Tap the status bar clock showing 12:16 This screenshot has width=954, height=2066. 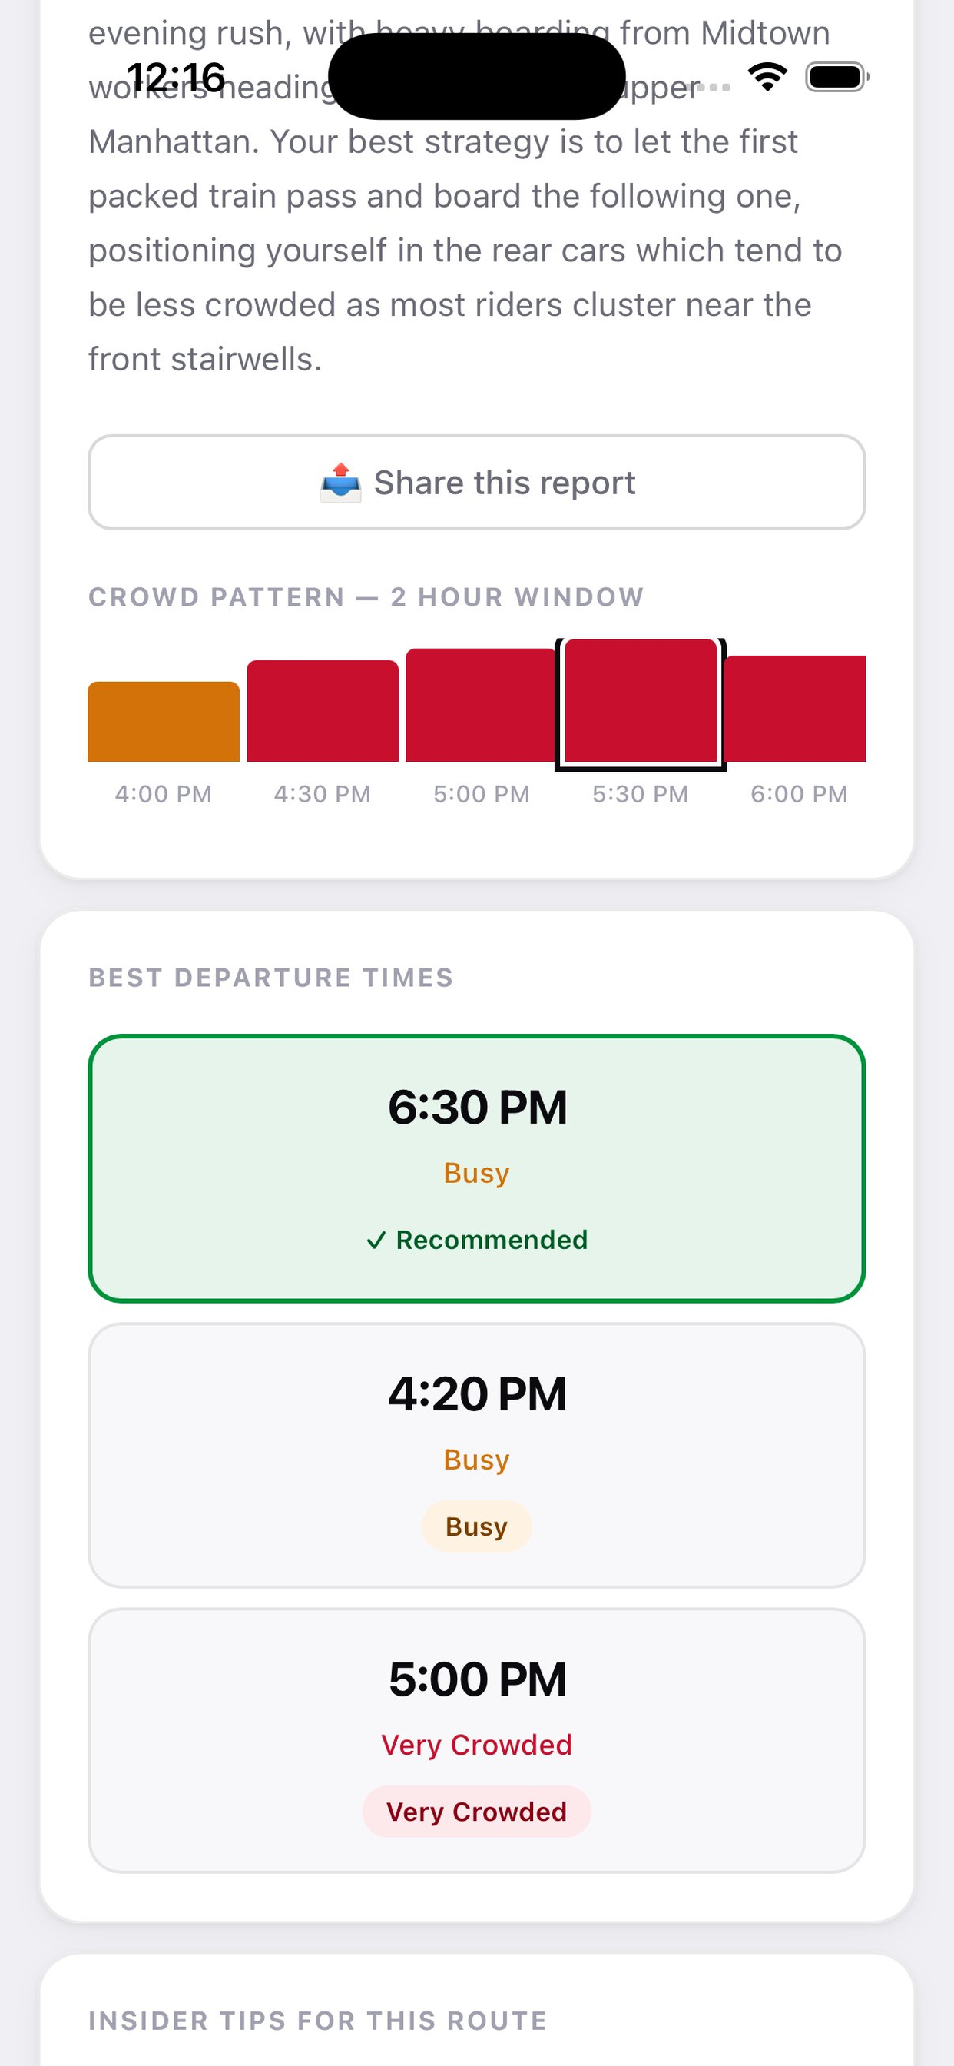(177, 77)
